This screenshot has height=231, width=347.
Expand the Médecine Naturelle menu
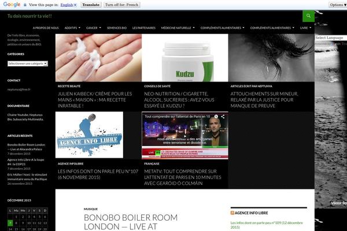(178, 28)
